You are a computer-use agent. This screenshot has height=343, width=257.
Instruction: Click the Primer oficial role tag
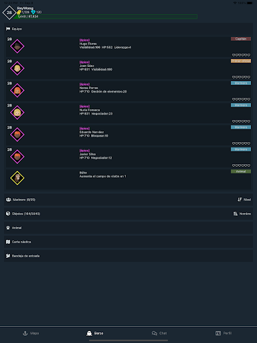coord(241,61)
